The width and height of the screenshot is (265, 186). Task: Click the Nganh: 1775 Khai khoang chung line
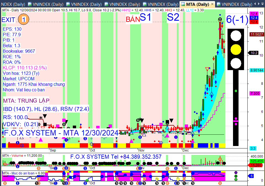pyautogui.click(x=34, y=84)
